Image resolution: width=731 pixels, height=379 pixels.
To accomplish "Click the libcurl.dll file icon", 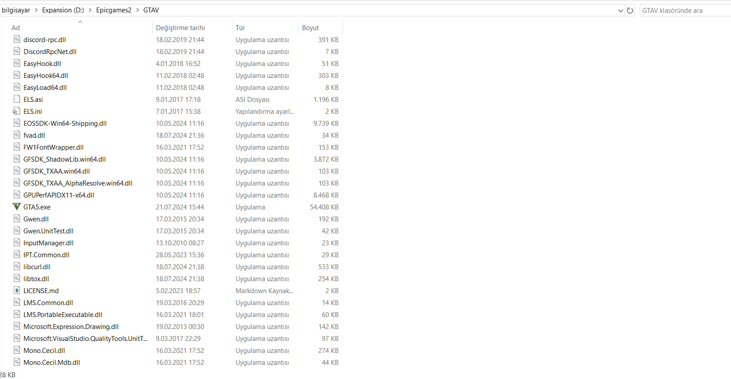I will point(17,267).
